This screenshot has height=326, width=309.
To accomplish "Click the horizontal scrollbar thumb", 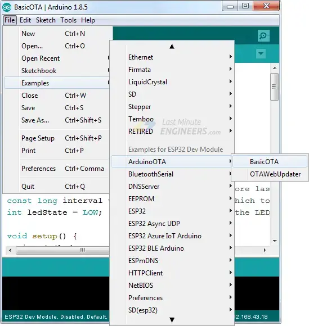I will click(x=63, y=250).
